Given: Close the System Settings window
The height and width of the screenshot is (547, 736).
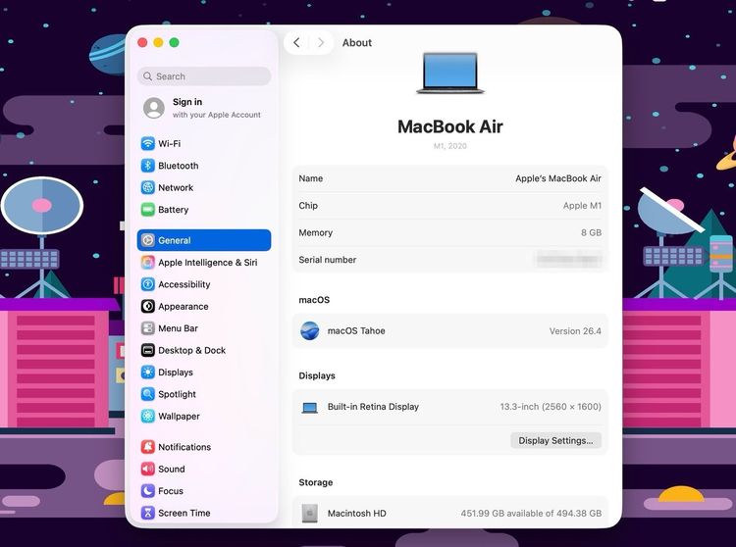Looking at the screenshot, I should (142, 43).
